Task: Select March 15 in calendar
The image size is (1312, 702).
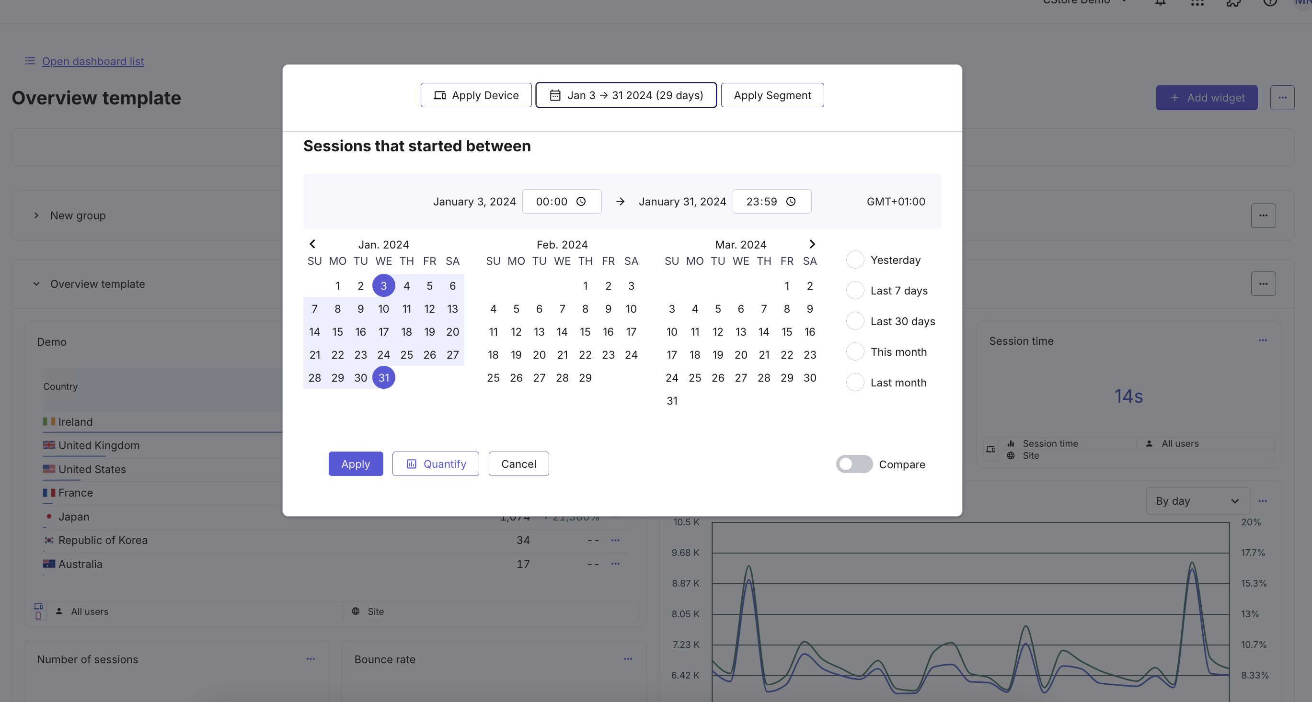Action: pos(787,332)
